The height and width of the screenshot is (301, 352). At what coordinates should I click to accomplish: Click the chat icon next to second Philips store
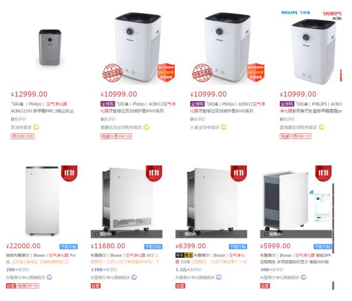[x=146, y=127]
